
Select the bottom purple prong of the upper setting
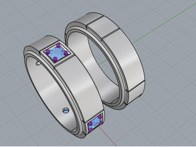(55, 59)
